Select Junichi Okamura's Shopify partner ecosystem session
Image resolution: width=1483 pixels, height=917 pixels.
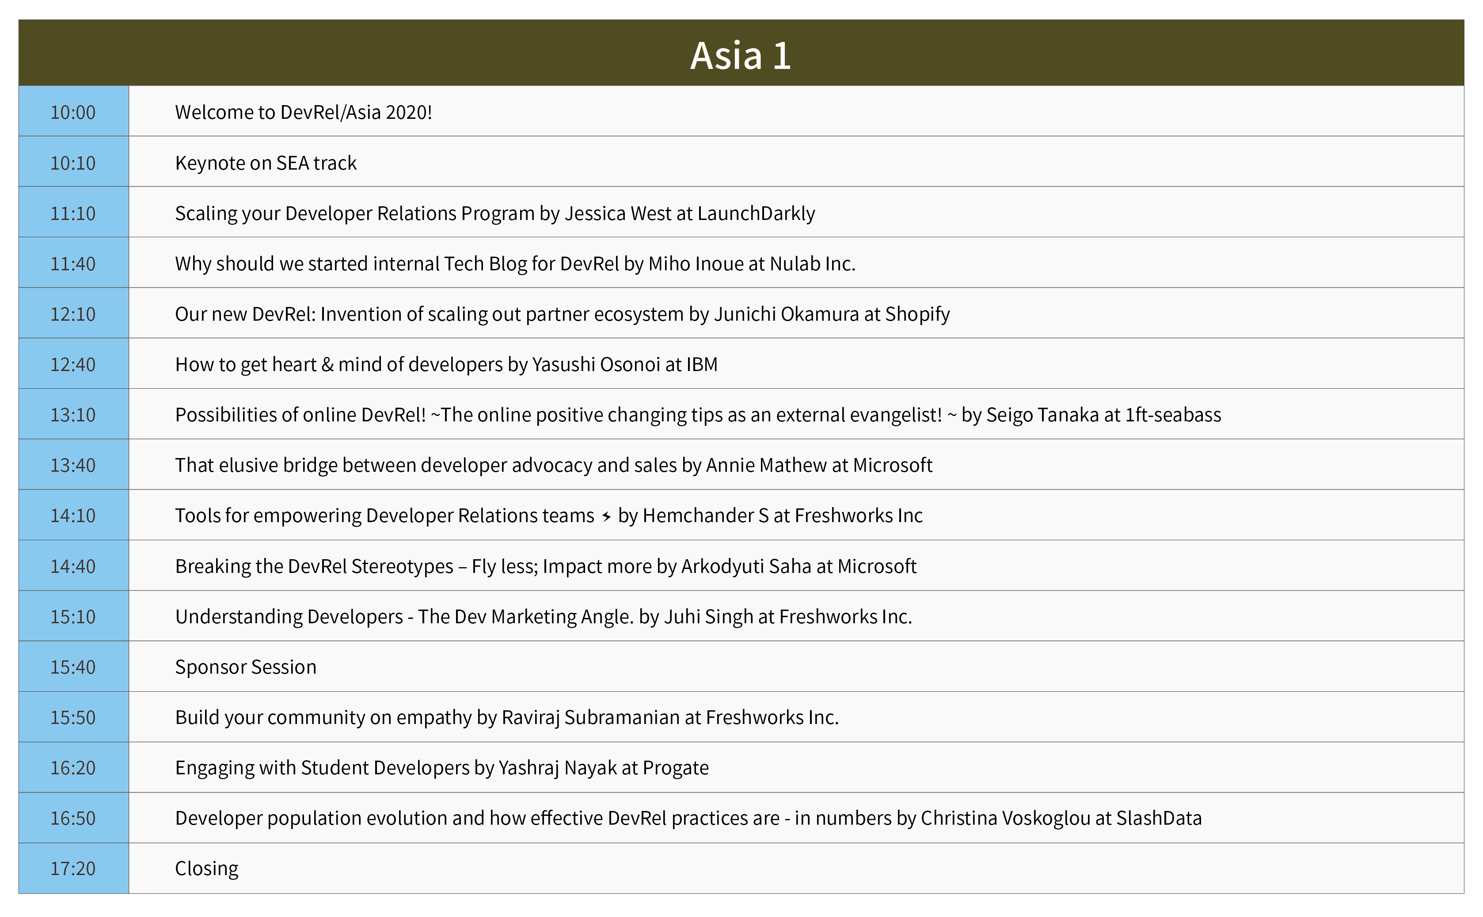click(562, 314)
